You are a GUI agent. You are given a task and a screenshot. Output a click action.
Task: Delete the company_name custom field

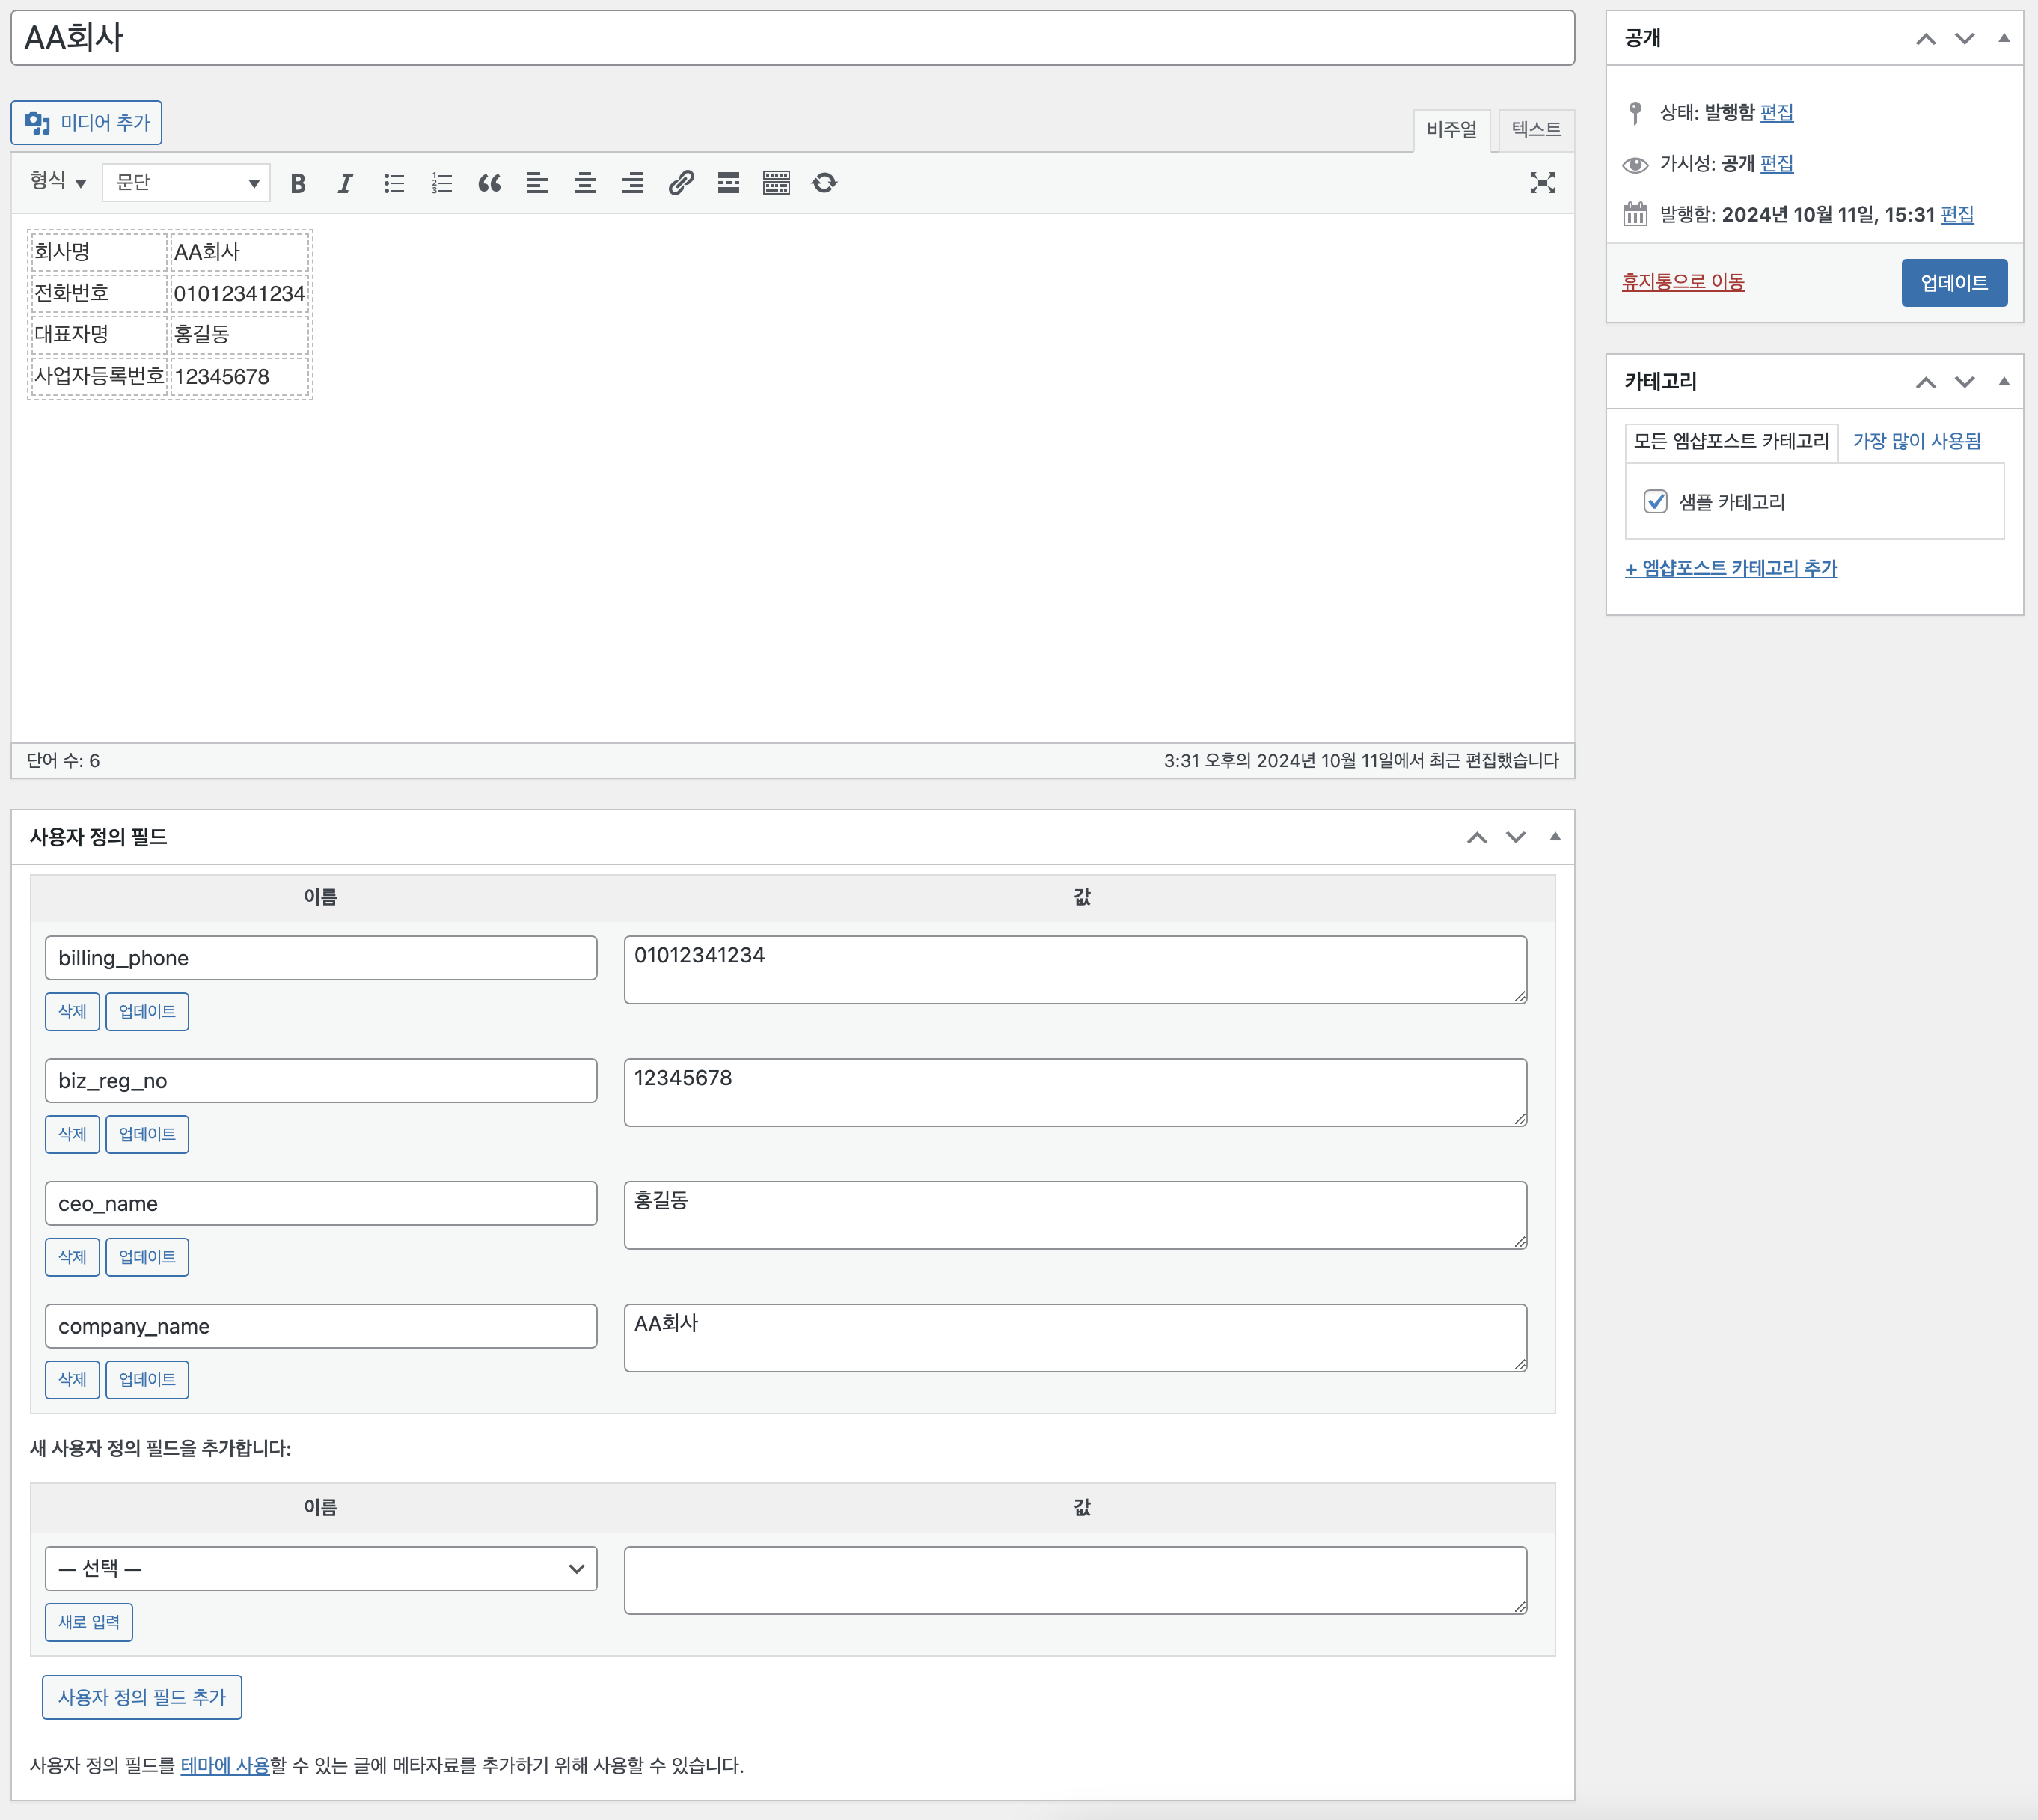[72, 1380]
